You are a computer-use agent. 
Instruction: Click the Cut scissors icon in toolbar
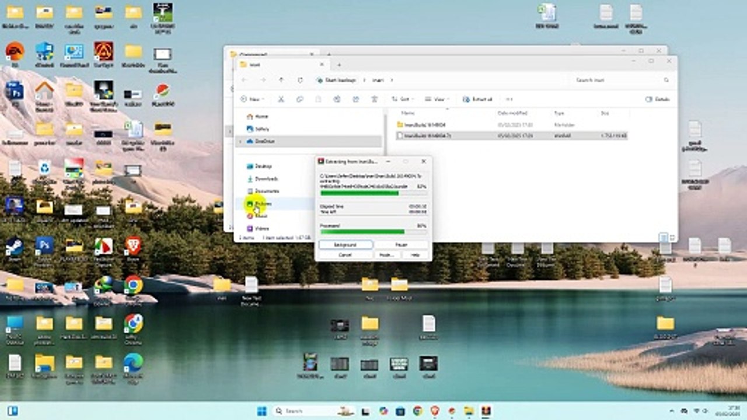click(281, 99)
